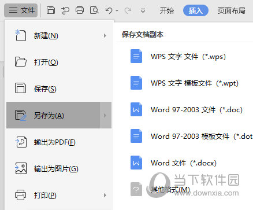Select 打印(P) menu entry
253x210 pixels.
(x=59, y=196)
